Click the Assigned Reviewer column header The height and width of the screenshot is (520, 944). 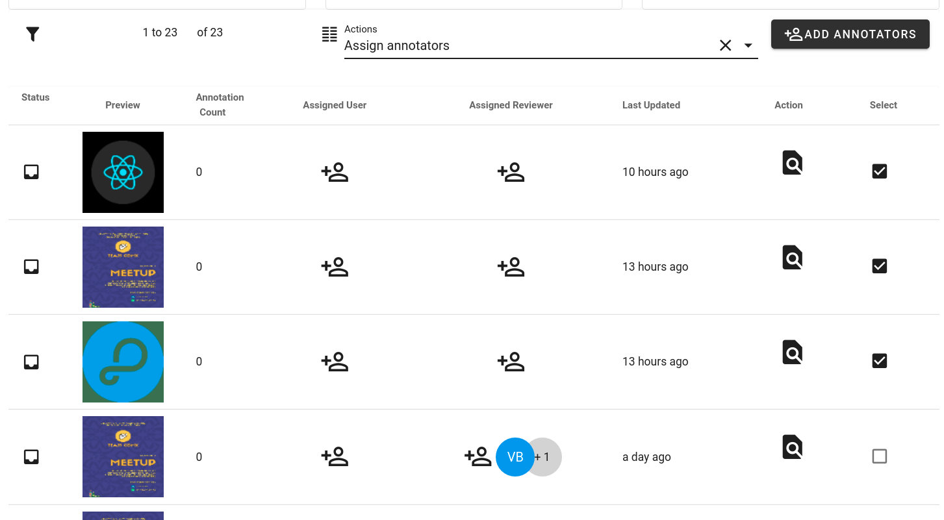pyautogui.click(x=511, y=105)
